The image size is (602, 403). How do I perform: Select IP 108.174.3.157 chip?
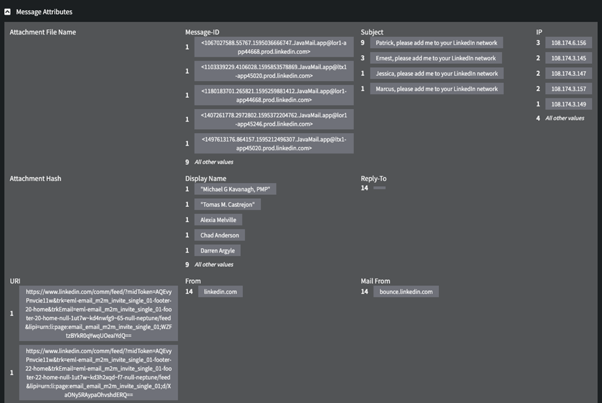point(568,89)
